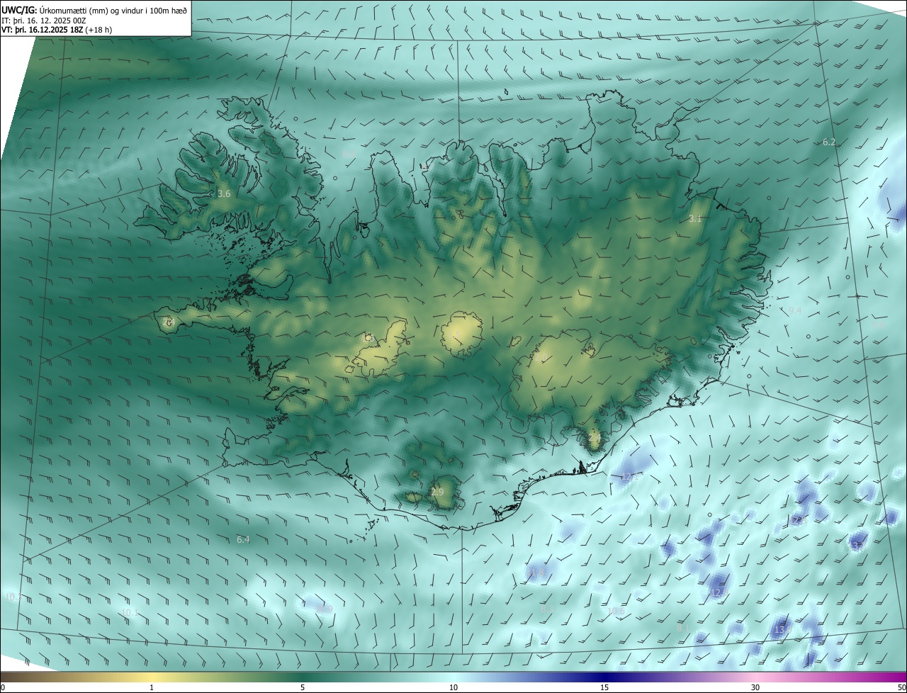907x693 pixels.
Task: Click the "2.9" value on the map
Action: click(437, 492)
